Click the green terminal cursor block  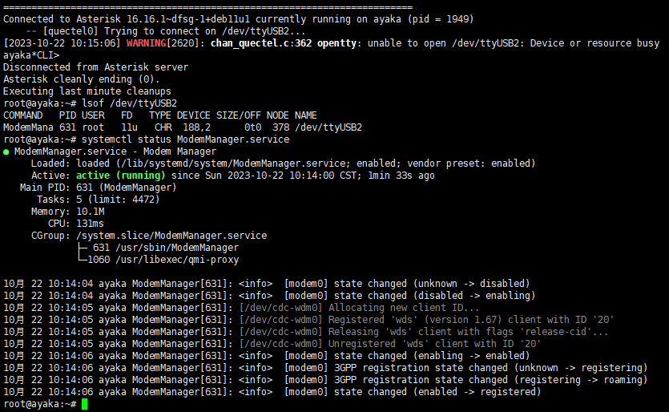pos(84,404)
